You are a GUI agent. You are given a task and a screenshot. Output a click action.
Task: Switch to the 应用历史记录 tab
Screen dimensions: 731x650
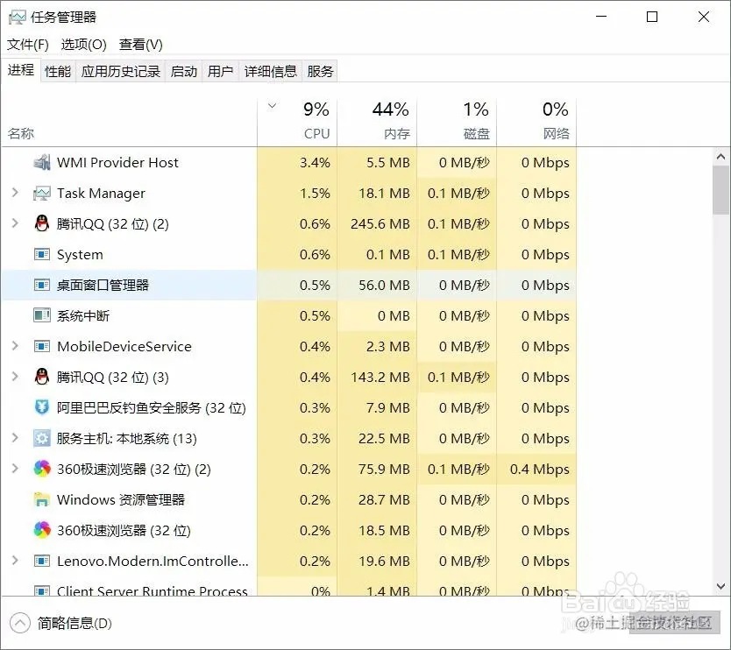point(120,71)
